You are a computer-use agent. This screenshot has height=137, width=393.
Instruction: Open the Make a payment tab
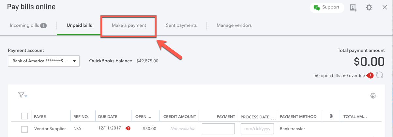coord(129,25)
